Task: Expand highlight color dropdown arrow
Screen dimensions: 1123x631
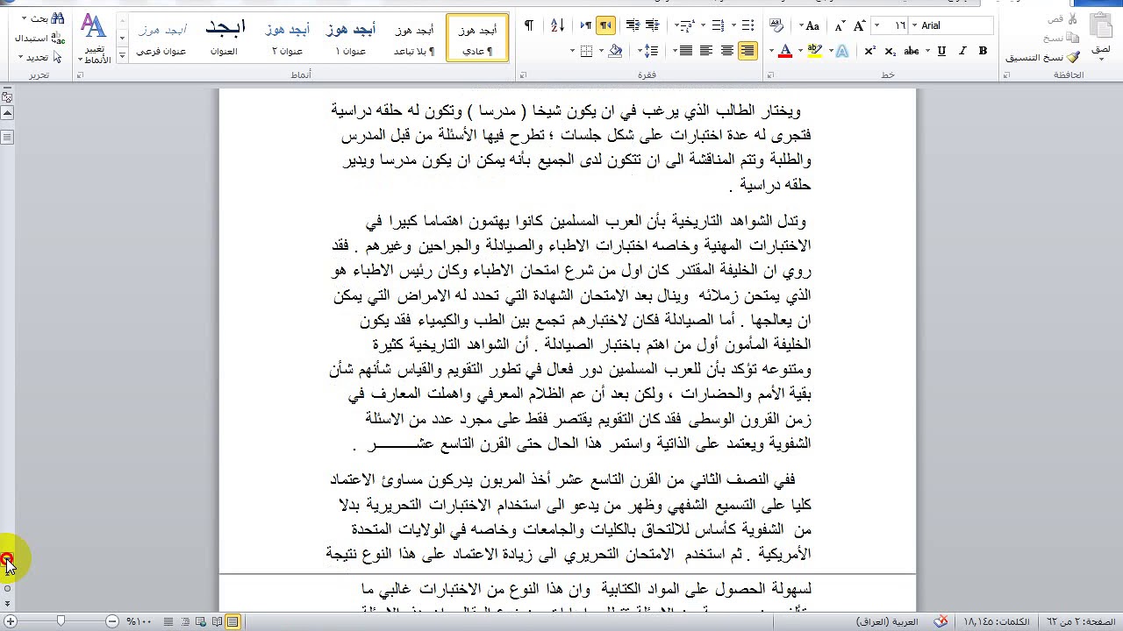Action: click(x=800, y=51)
